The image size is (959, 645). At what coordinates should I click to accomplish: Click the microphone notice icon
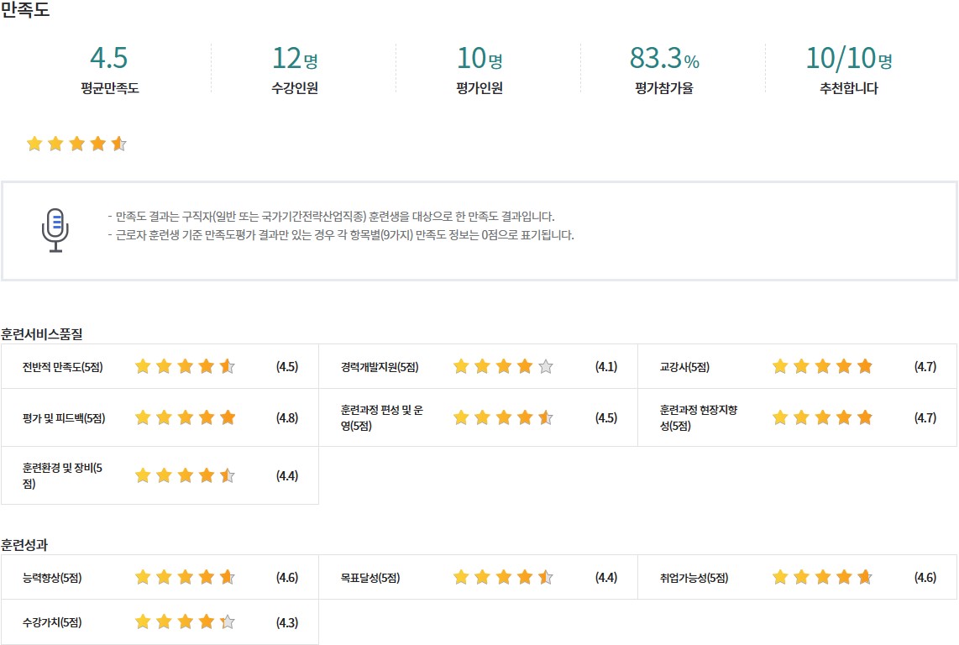pyautogui.click(x=55, y=231)
